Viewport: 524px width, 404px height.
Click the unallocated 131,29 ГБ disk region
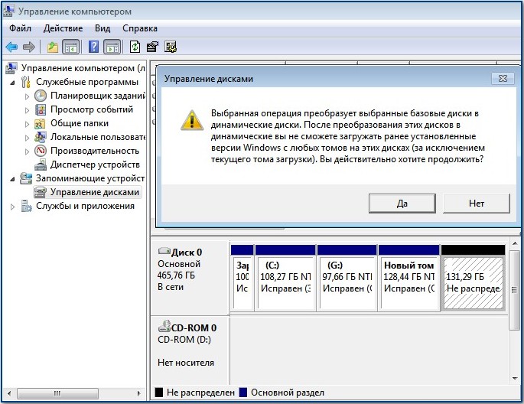click(473, 283)
